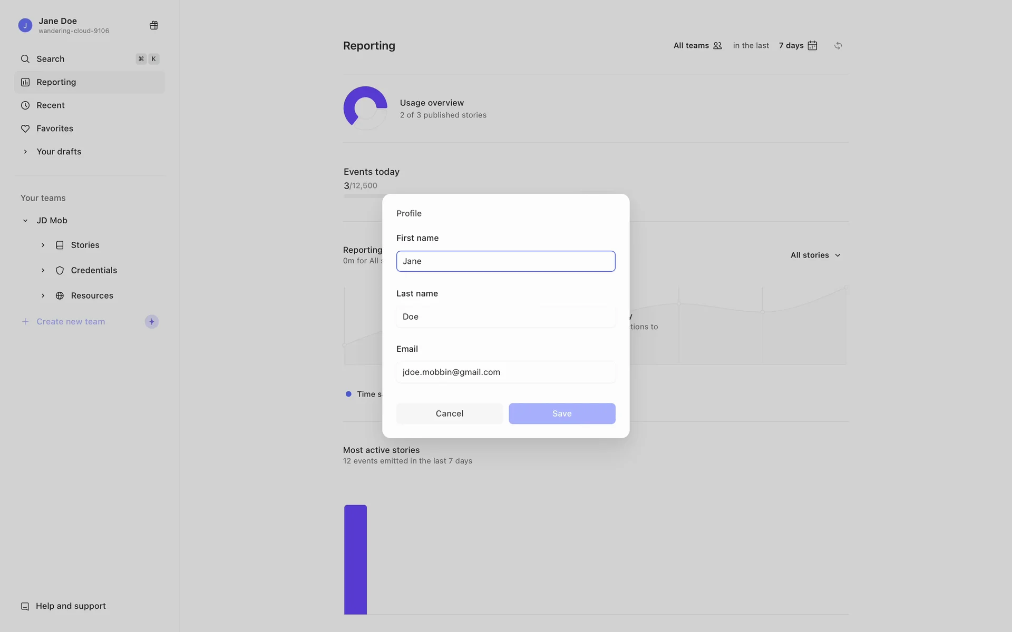Open the calendar icon next to 7 days
Viewport: 1012px width, 632px height.
[x=812, y=46]
